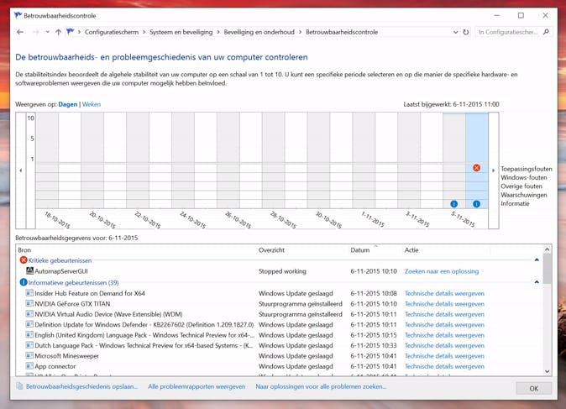The height and width of the screenshot is (409, 566).
Task: Navigate to Systeem en beveiliging breadcrumb
Action: (x=181, y=32)
